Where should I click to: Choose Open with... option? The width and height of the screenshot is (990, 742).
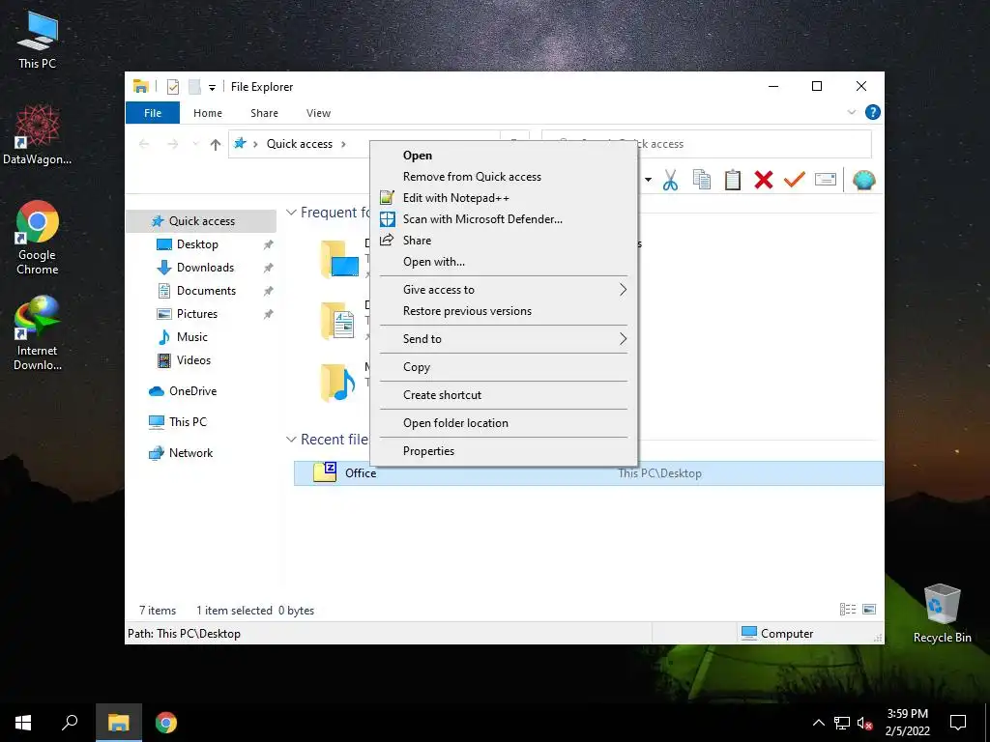504,262
